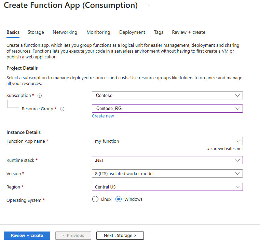Open the Tags tab
This screenshot has width=260, height=252.
point(159,32)
